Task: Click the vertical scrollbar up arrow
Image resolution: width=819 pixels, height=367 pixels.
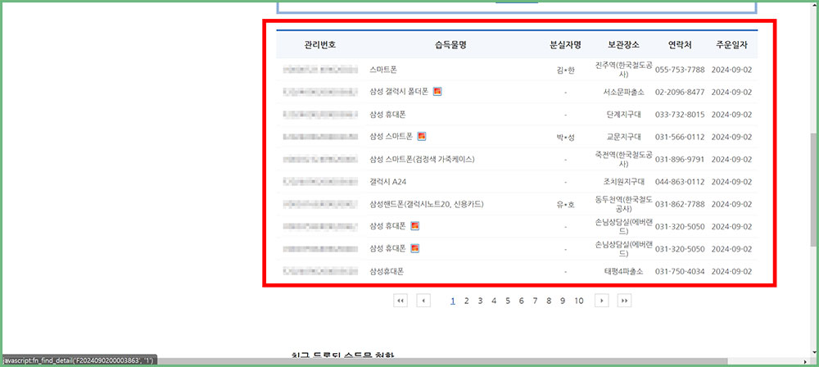Action: pos(814,5)
